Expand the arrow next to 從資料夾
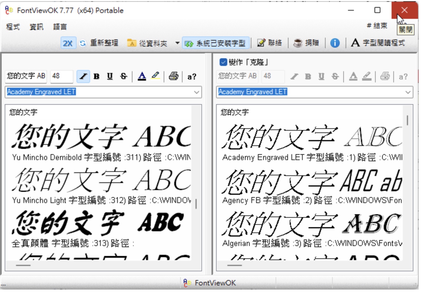This screenshot has height=296, width=421. pos(177,43)
